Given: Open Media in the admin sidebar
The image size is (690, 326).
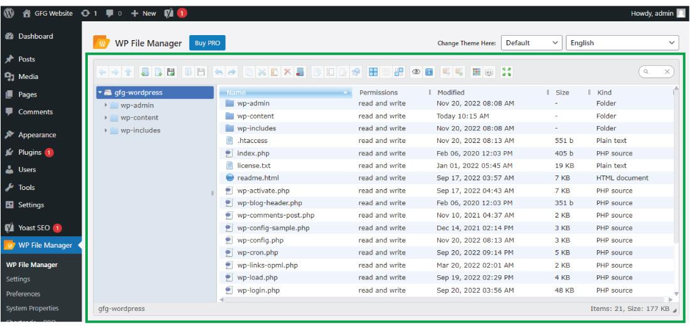Looking at the screenshot, I should click(x=28, y=76).
